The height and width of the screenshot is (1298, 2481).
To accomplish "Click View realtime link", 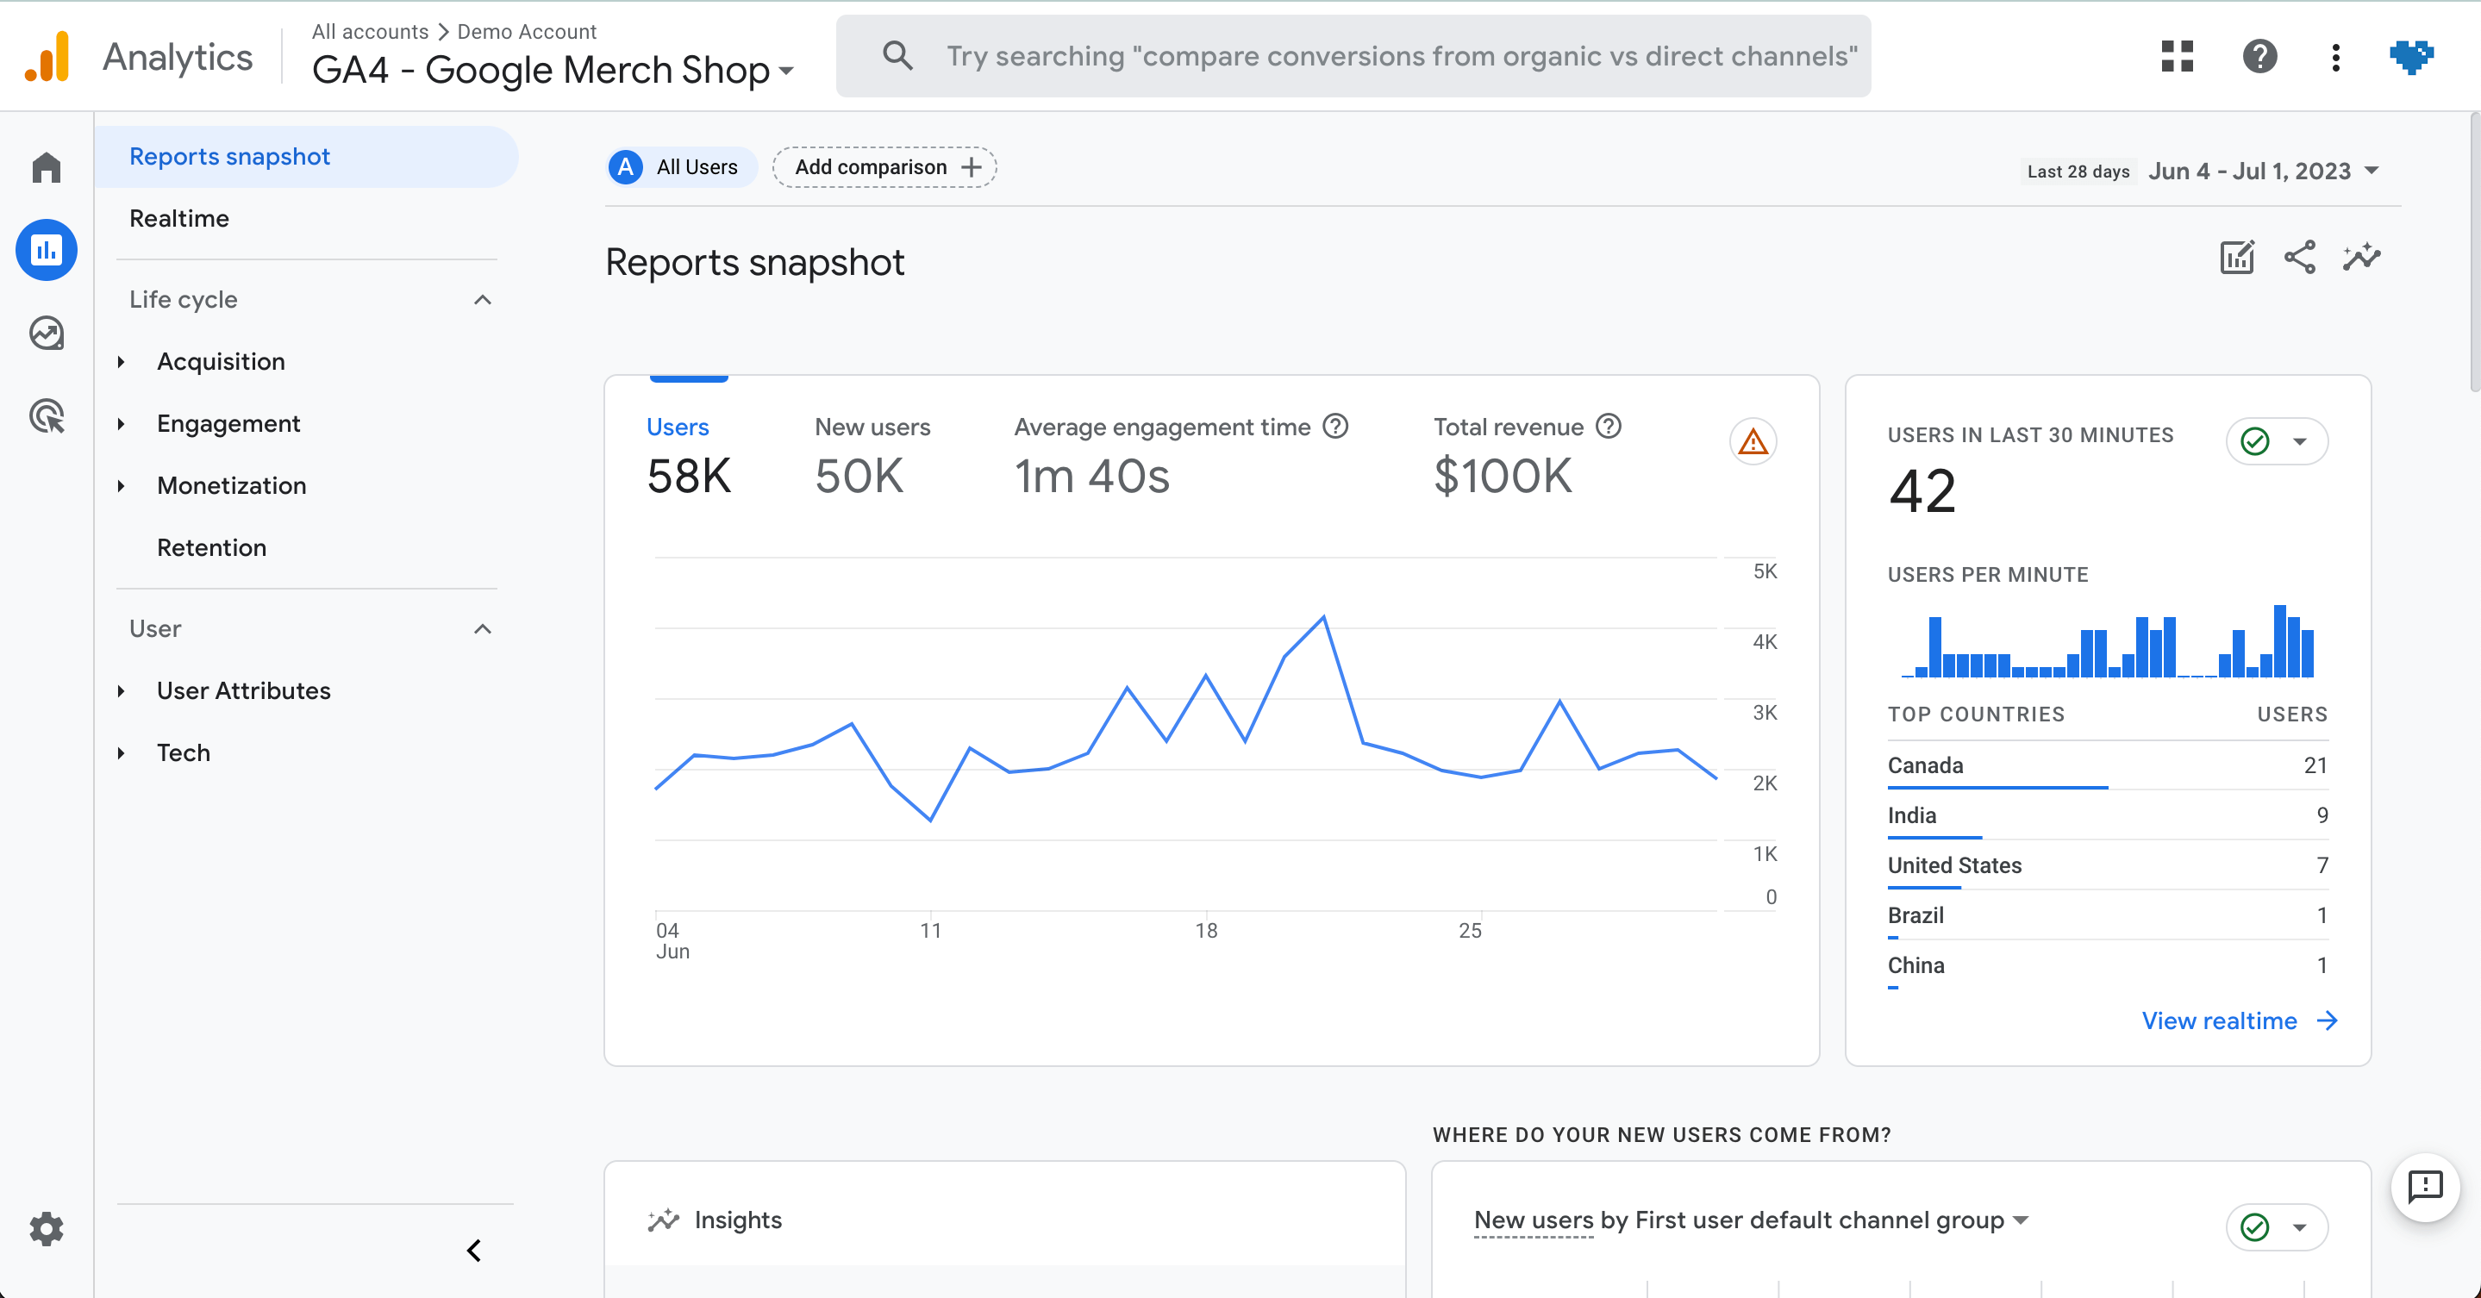I will point(2240,1020).
